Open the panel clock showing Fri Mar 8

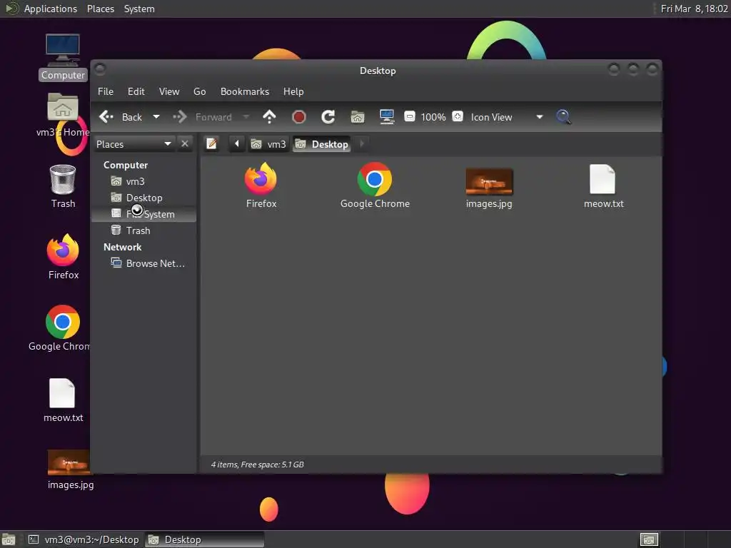pyautogui.click(x=694, y=9)
